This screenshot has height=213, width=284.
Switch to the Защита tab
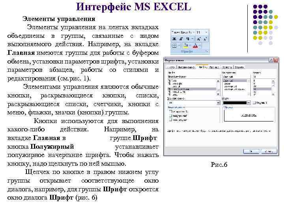tap(239, 67)
